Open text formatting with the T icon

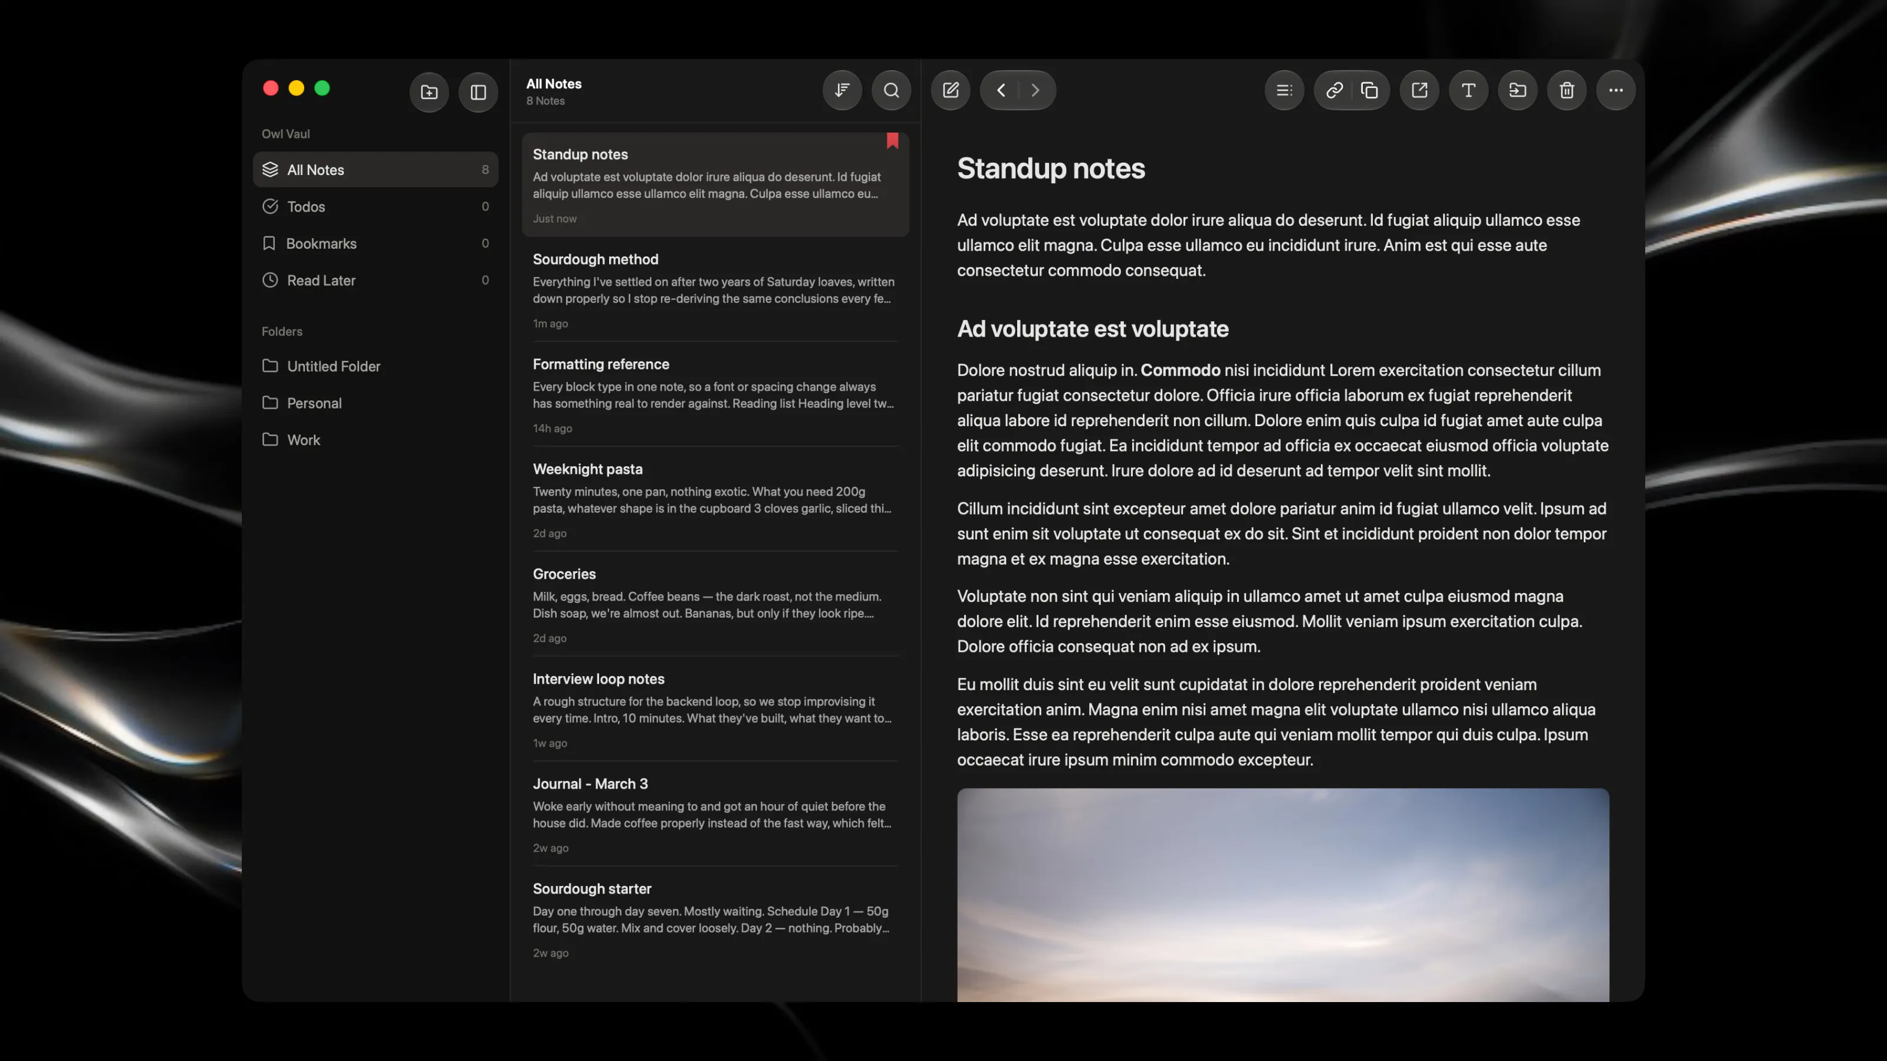point(1469,90)
